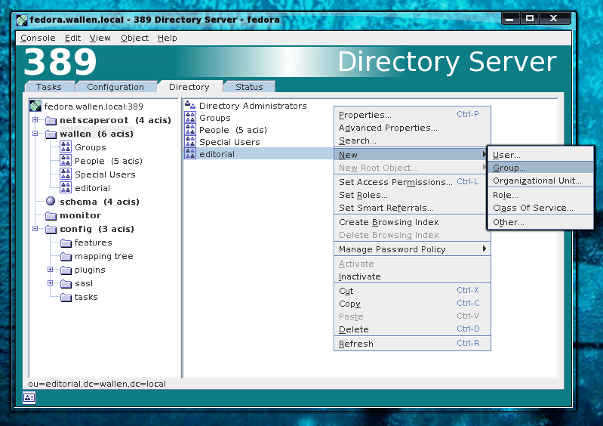Choose Delete from context menu
The width and height of the screenshot is (603, 426).
[412, 329]
